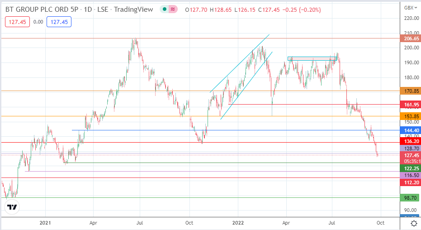
Task: Click the close value C127.45
Action: (x=269, y=10)
